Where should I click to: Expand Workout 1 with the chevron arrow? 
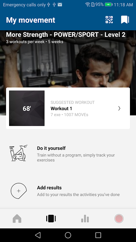tap(119, 109)
